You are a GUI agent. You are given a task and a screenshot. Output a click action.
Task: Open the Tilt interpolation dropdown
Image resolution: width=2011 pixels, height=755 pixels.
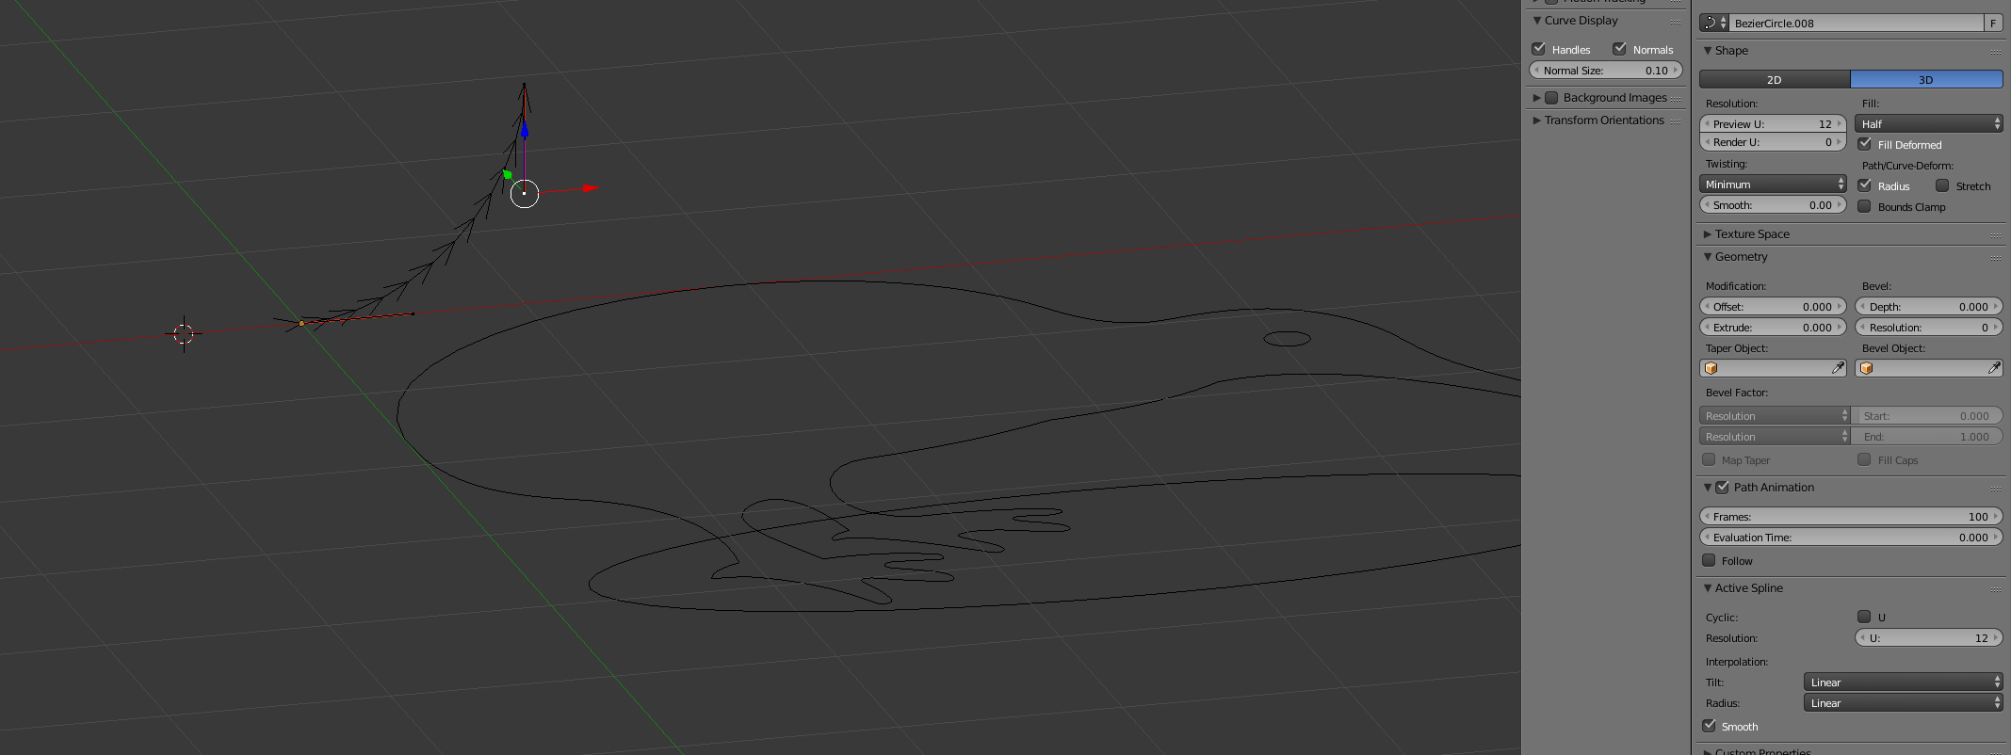(1903, 683)
